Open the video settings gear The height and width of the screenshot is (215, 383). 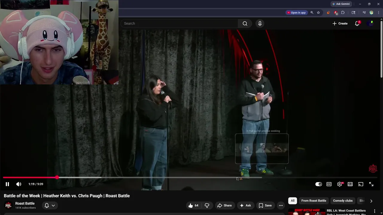[x=340, y=184]
